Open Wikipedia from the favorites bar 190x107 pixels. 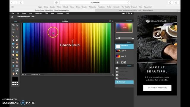[92, 7]
